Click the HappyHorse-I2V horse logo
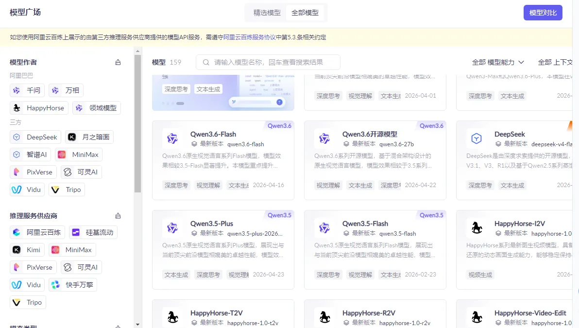Viewport: 579px width, 328px height. tap(477, 228)
